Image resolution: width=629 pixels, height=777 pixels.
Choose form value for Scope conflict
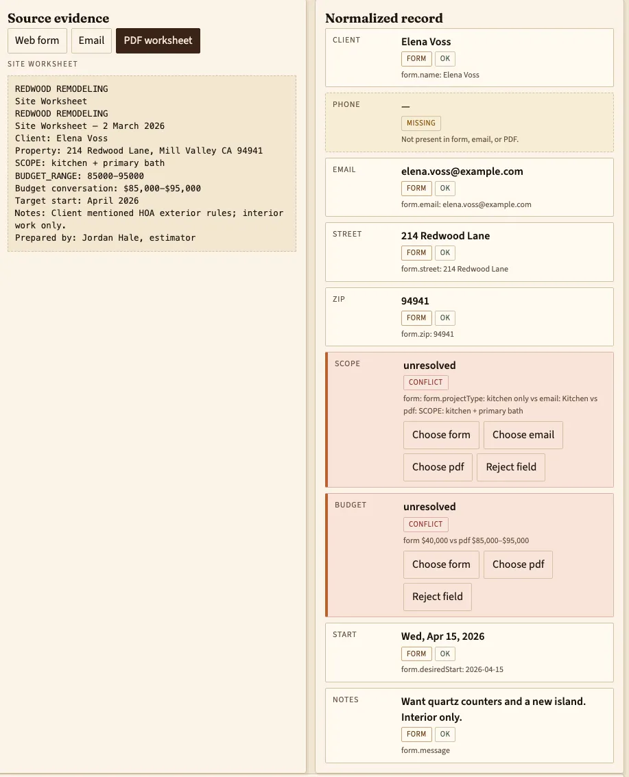click(441, 435)
